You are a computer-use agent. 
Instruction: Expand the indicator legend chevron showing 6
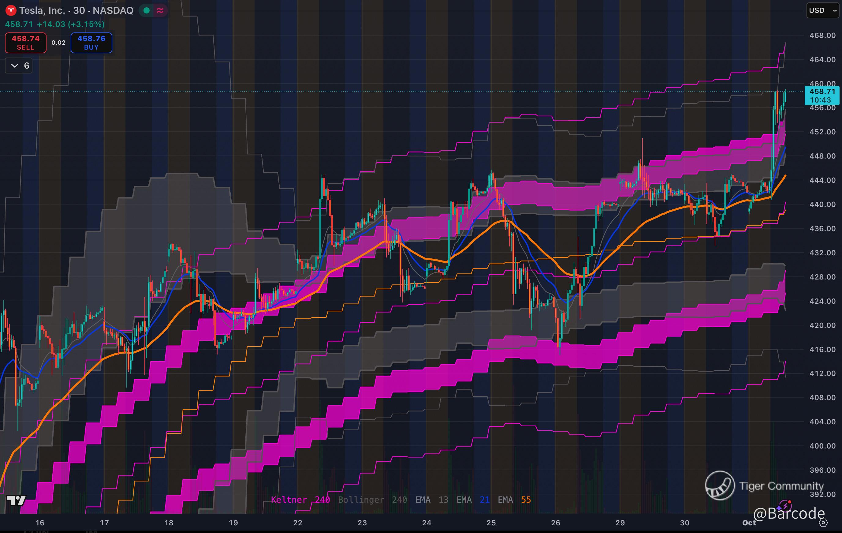[x=19, y=66]
